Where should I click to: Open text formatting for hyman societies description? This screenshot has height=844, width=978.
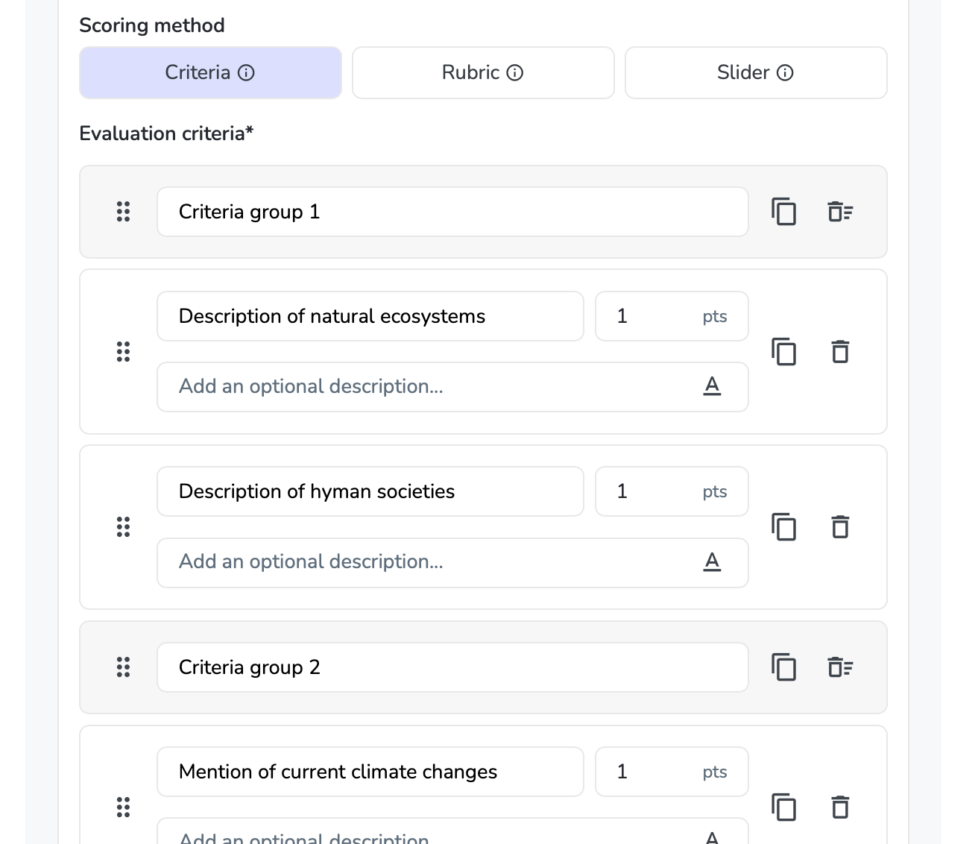[x=712, y=561]
